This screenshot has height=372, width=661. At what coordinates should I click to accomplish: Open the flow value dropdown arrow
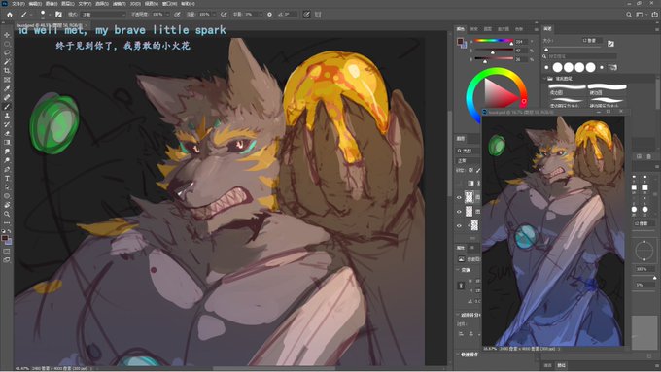(214, 15)
